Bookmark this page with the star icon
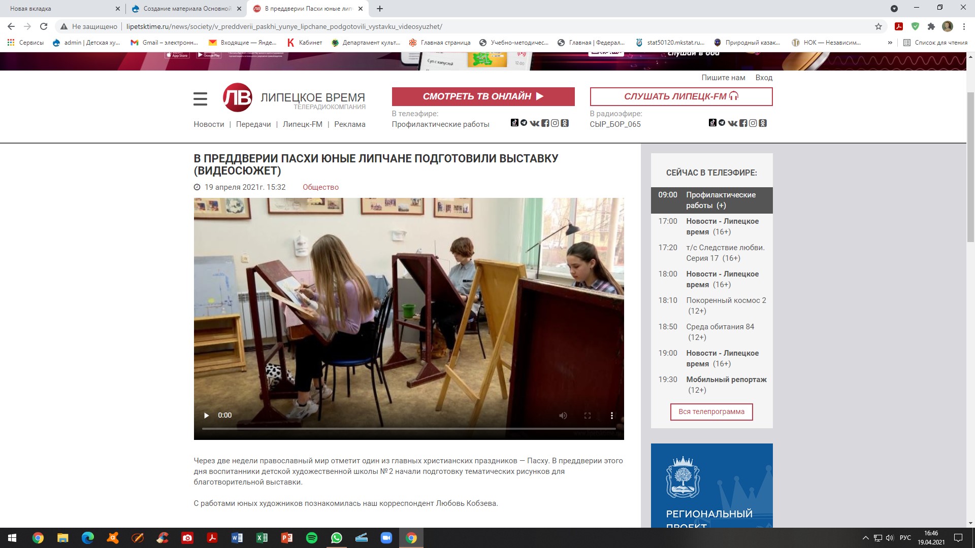 [x=879, y=26]
